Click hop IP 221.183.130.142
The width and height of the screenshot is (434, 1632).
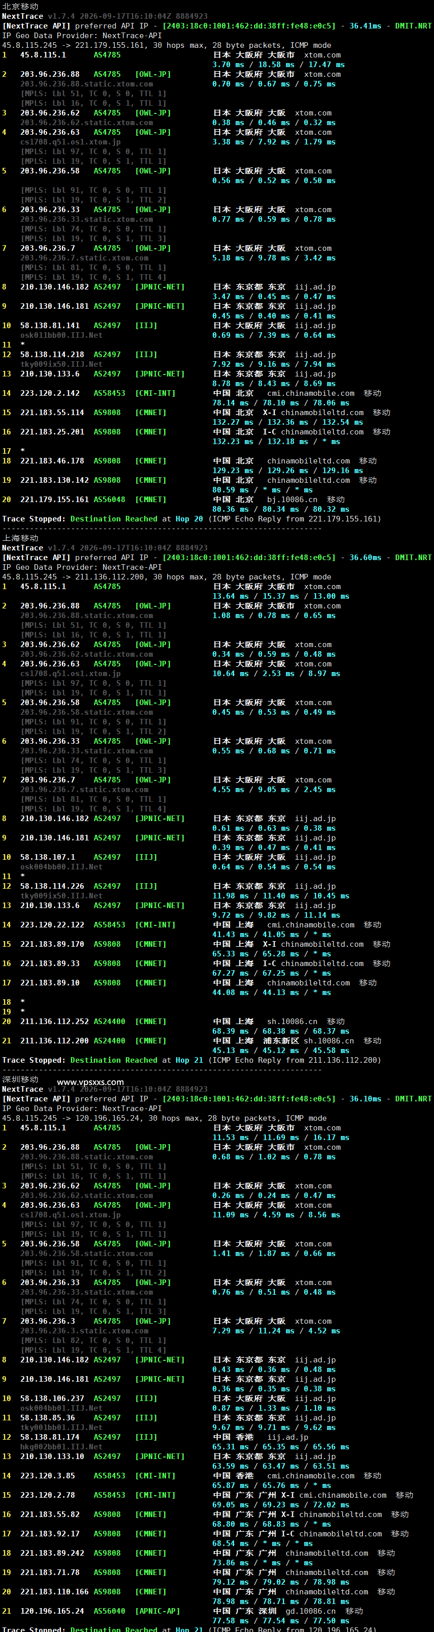point(54,480)
